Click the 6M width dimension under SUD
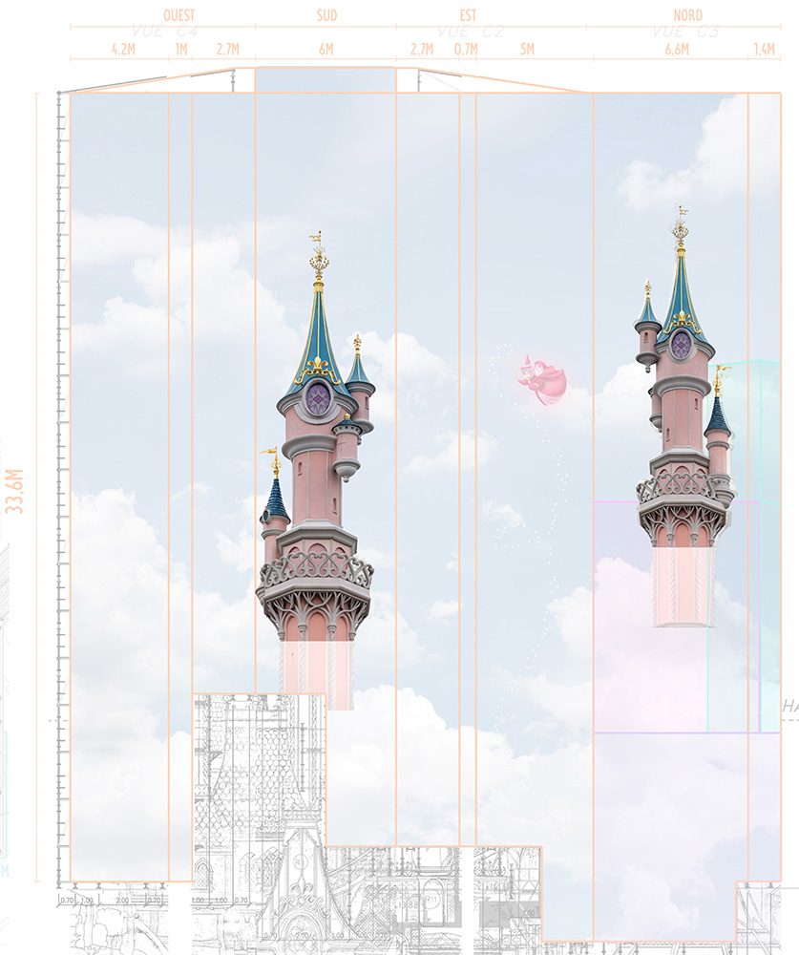799x955 pixels. click(x=326, y=50)
